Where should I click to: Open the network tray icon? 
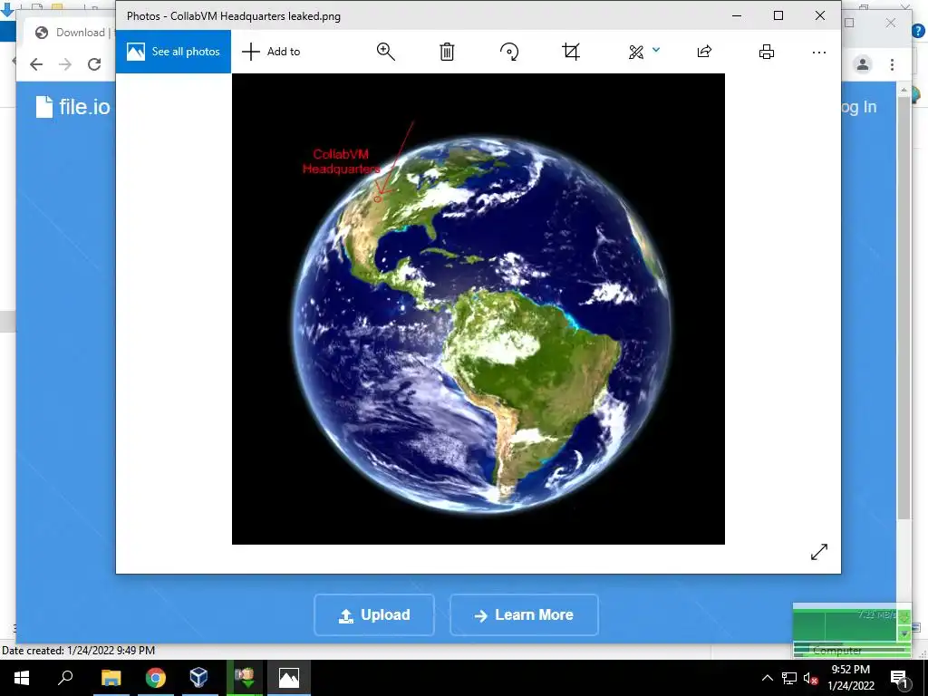click(789, 678)
